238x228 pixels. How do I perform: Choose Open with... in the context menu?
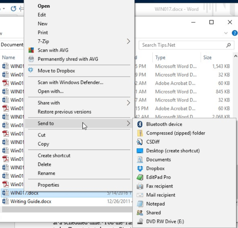pyautogui.click(x=51, y=91)
